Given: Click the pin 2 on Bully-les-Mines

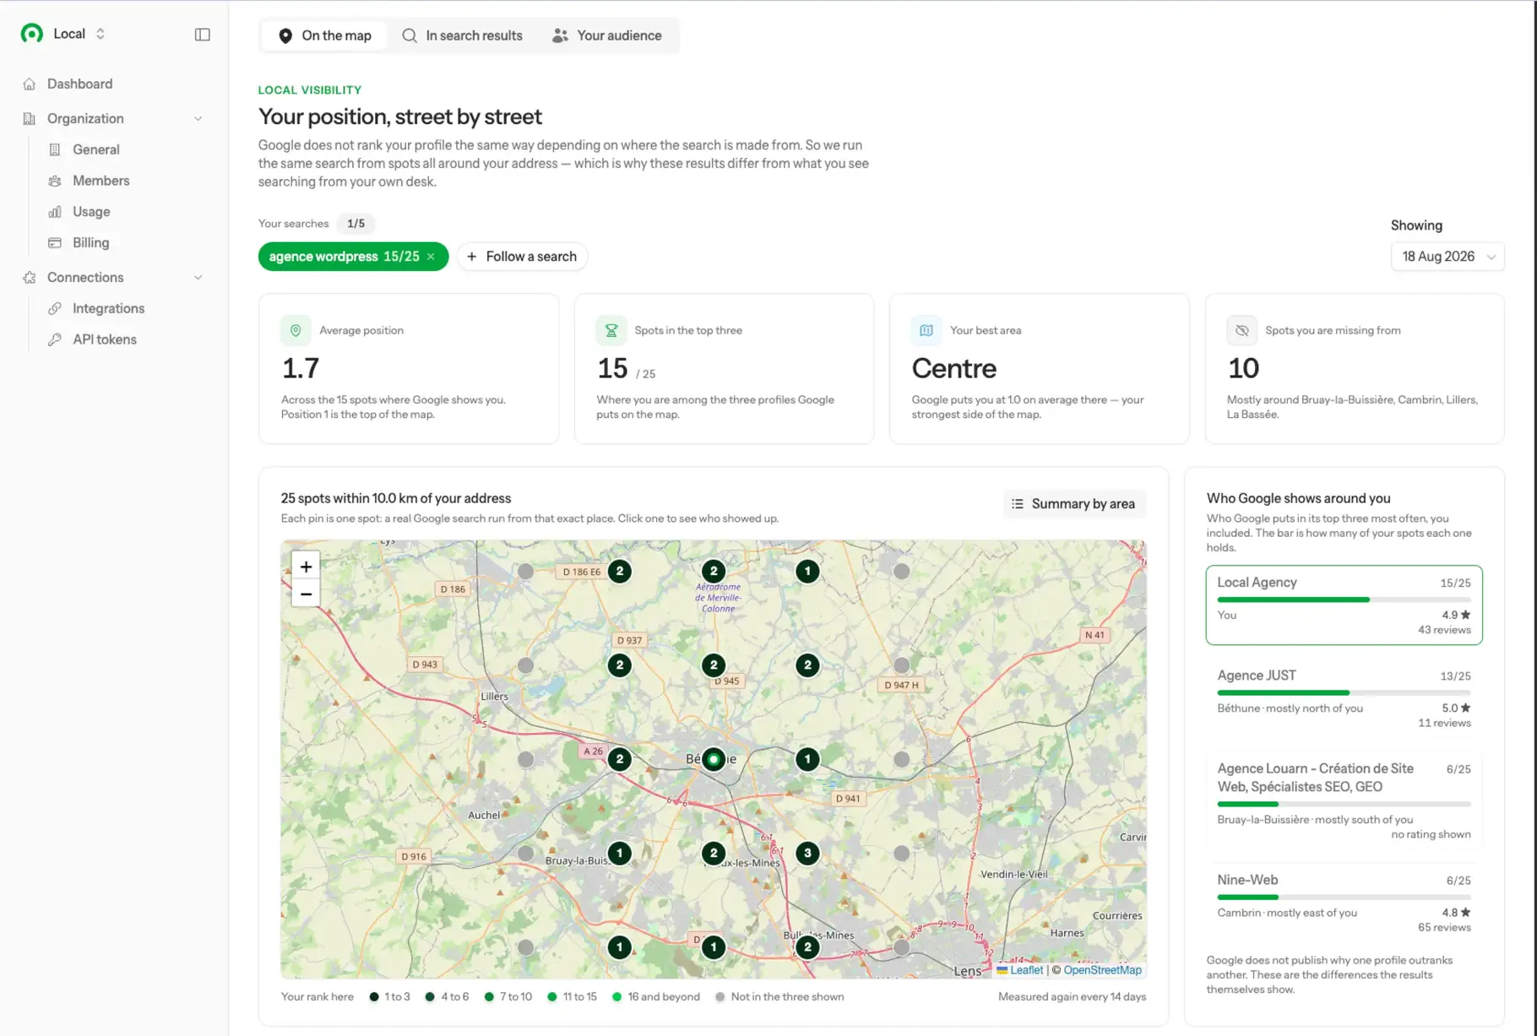Looking at the screenshot, I should pyautogui.click(x=807, y=947).
